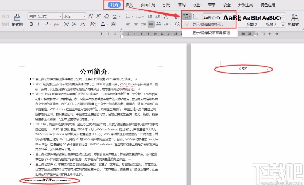
Task: Open the 章节 tab
Action: pyautogui.click(x=212, y=5)
